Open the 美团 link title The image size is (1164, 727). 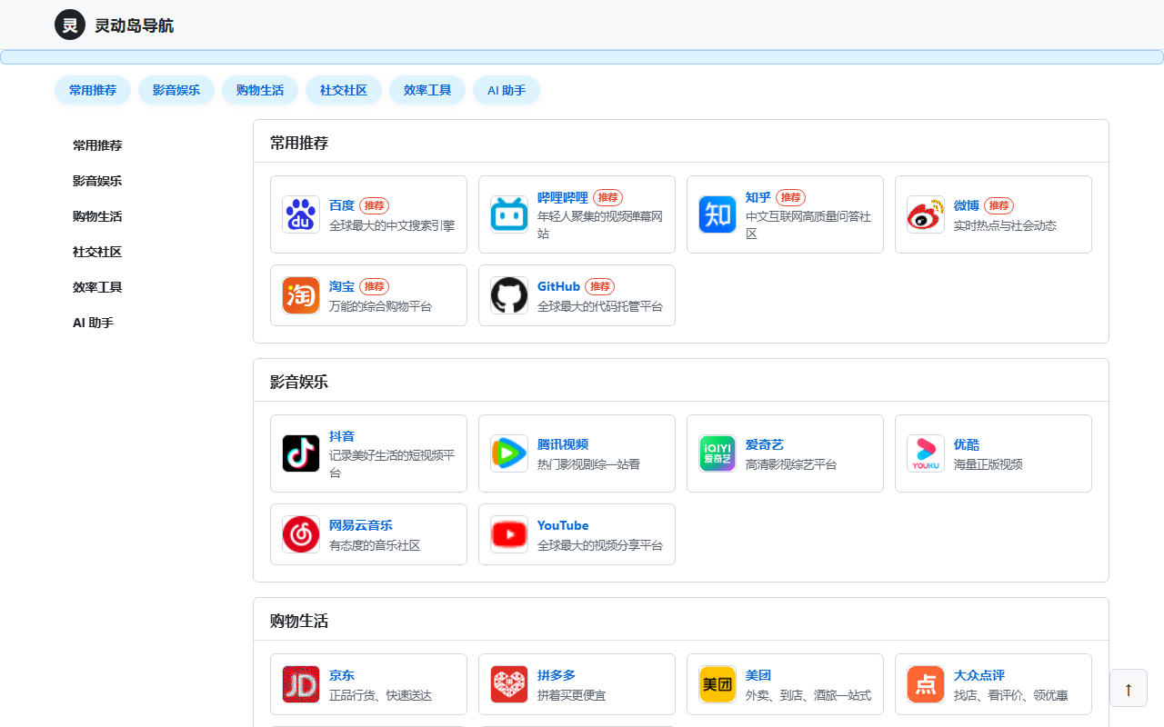coord(758,675)
